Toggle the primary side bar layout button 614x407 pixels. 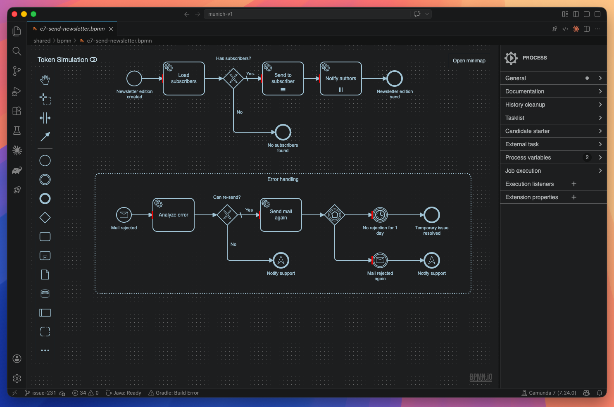576,14
